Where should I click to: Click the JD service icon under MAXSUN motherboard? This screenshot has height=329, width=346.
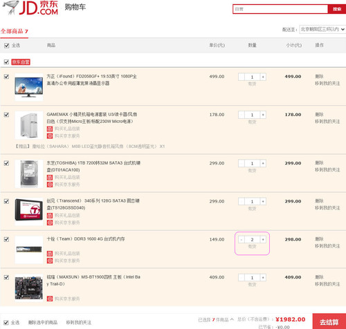(50, 299)
